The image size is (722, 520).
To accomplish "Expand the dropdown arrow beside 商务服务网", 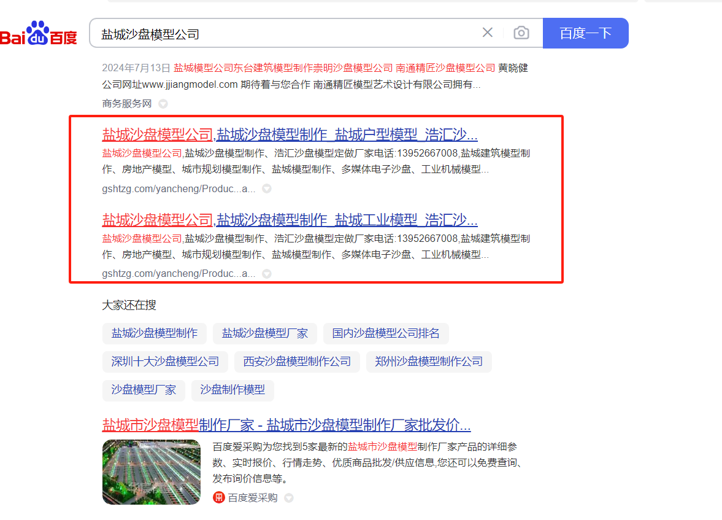I will [x=163, y=104].
